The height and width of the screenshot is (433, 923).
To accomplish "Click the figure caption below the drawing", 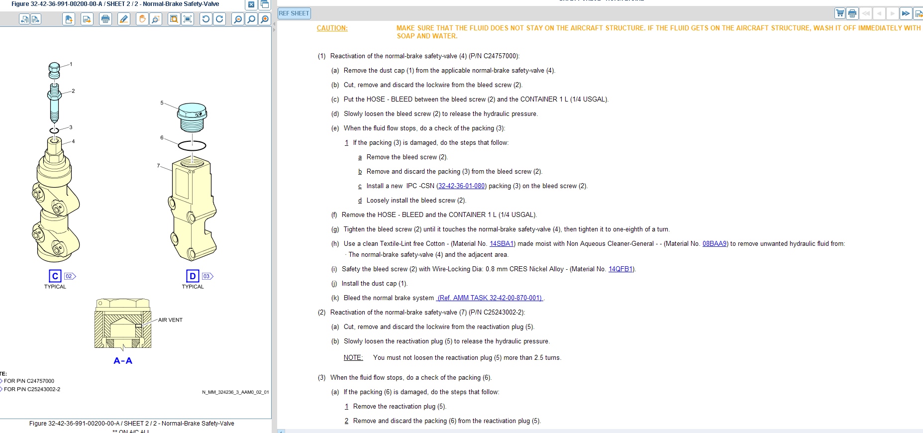I will pyautogui.click(x=131, y=424).
